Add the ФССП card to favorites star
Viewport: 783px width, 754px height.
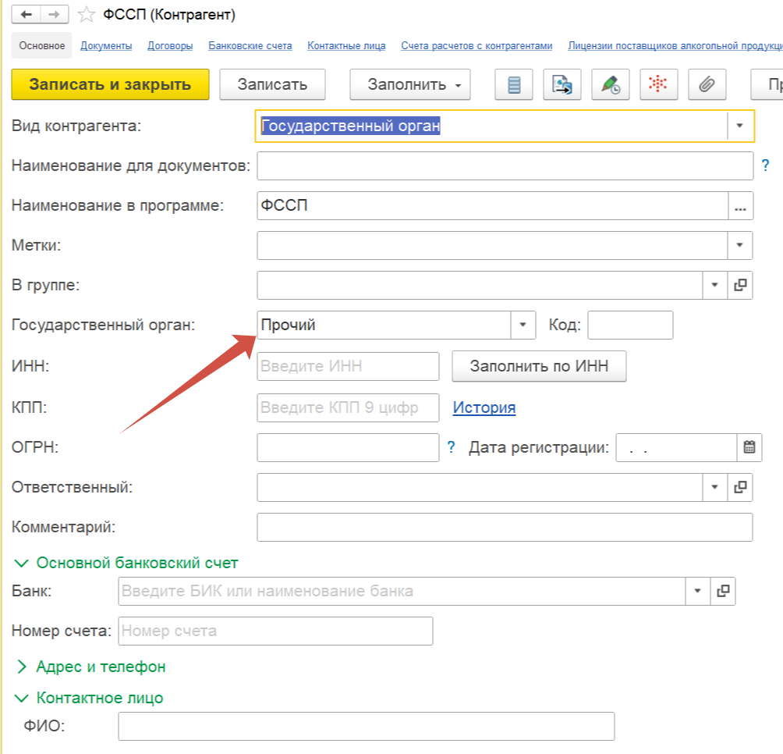[x=88, y=15]
